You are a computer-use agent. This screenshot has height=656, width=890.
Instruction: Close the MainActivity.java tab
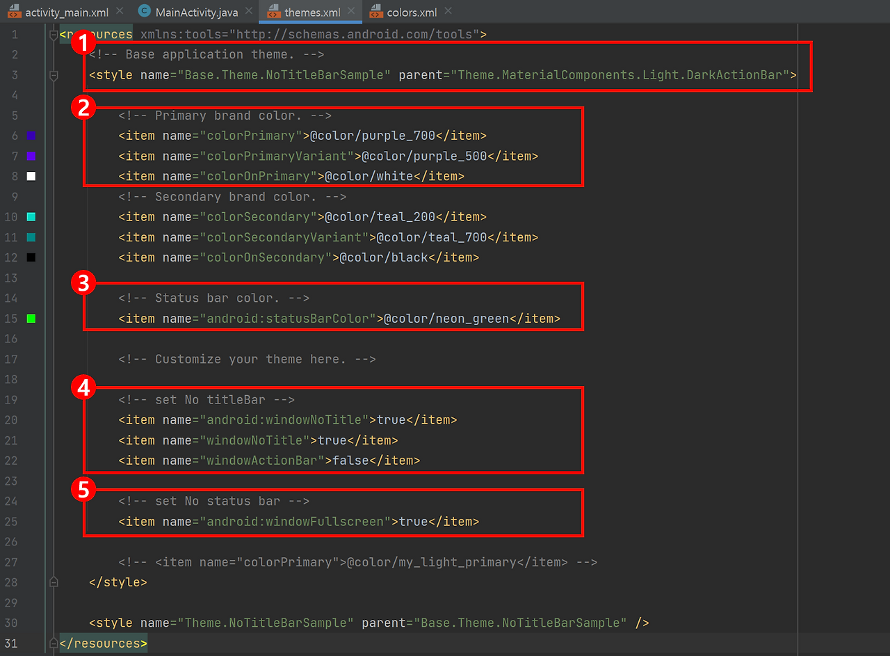(x=249, y=11)
